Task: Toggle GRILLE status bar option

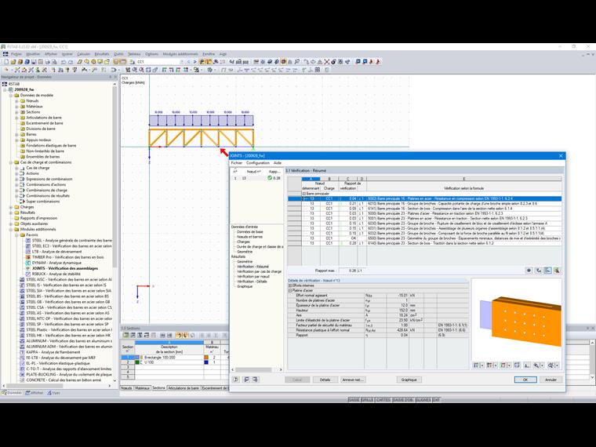Action: [x=367, y=400]
